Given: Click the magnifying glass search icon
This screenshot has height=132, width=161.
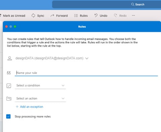Looking at the screenshot, I should pos(132,4).
